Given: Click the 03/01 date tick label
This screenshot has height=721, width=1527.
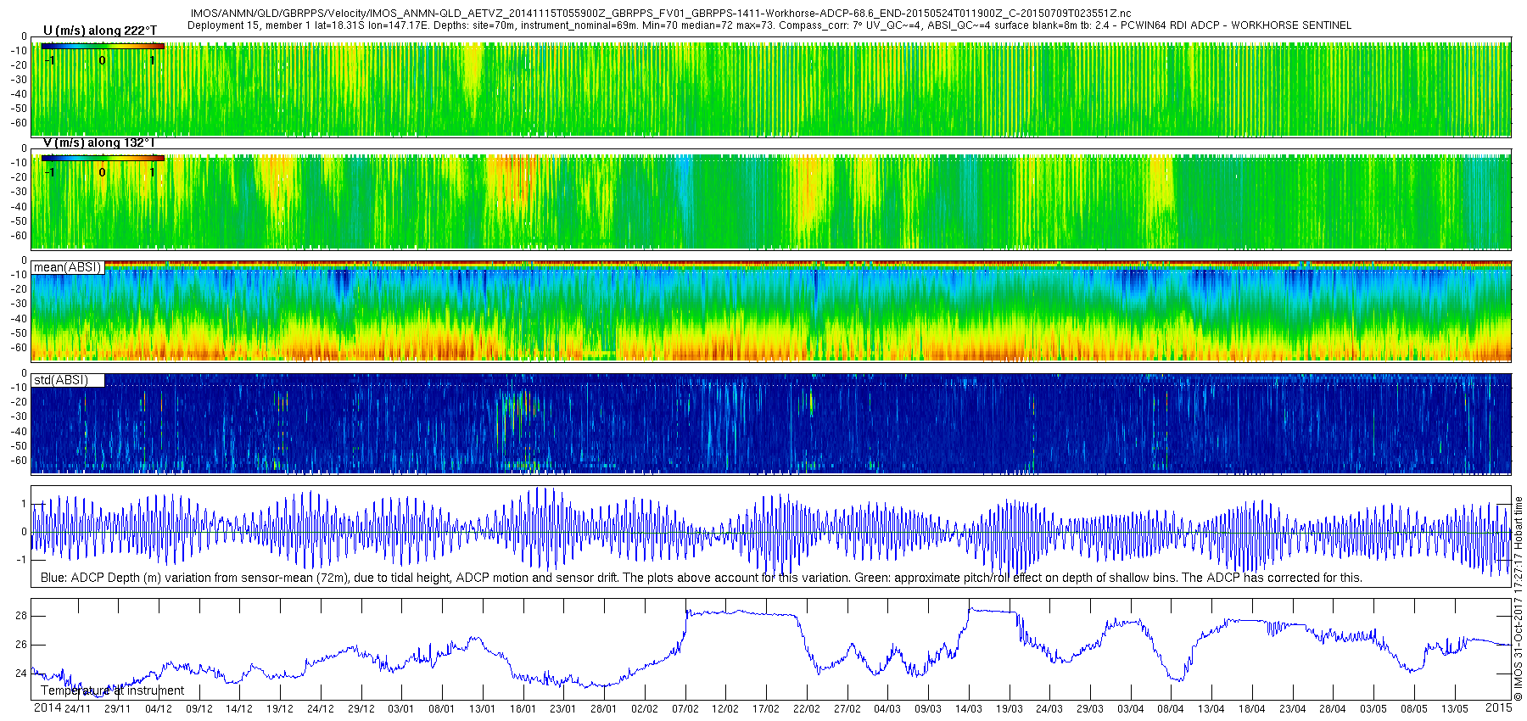Looking at the screenshot, I should 400,709.
